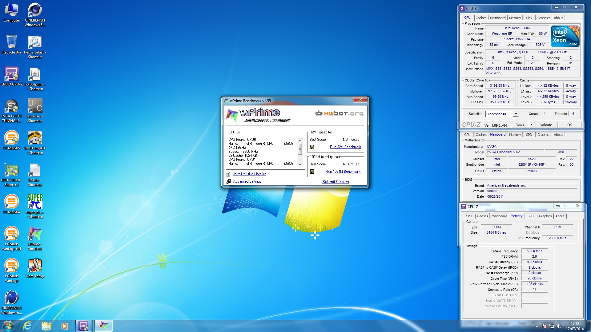Click the save icon for the 32M score

pyautogui.click(x=312, y=147)
